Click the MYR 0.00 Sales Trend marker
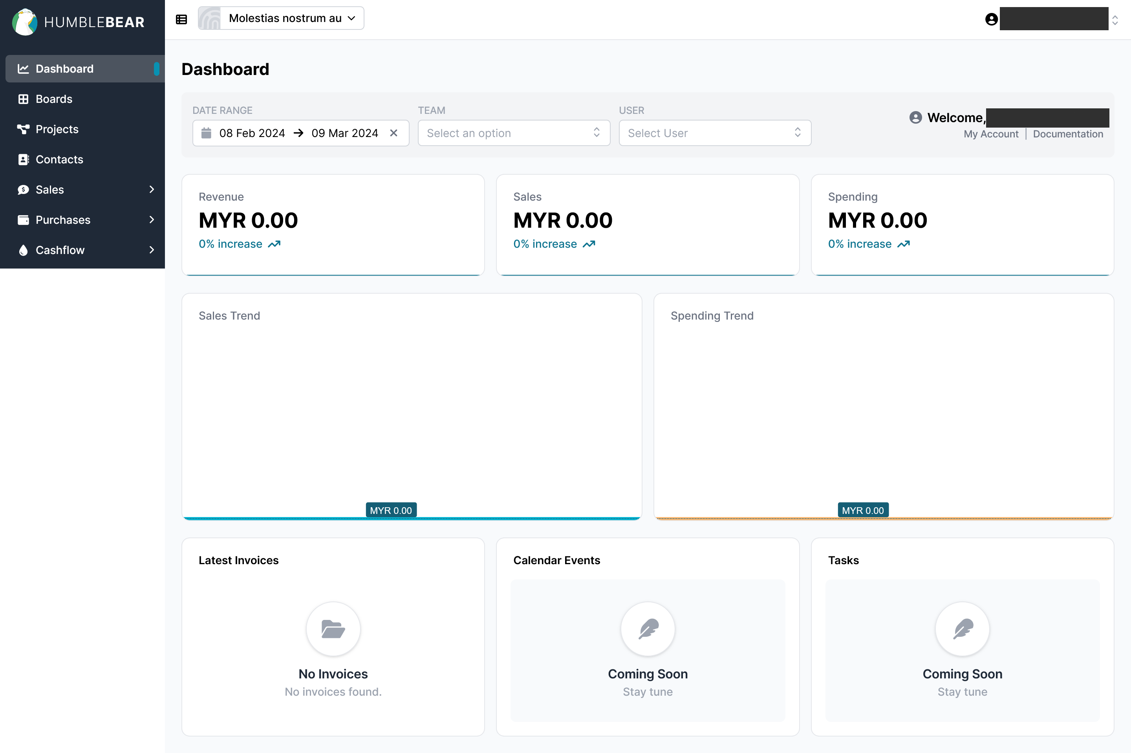 tap(390, 510)
